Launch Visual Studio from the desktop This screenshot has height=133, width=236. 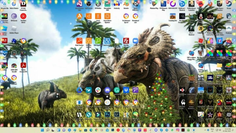coord(79,4)
